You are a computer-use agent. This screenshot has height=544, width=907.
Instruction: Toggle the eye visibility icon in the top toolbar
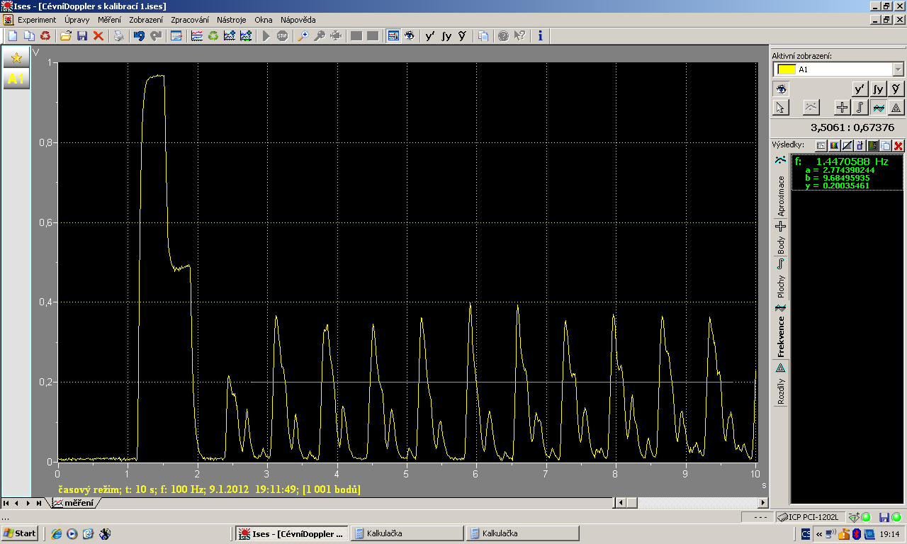coord(410,35)
